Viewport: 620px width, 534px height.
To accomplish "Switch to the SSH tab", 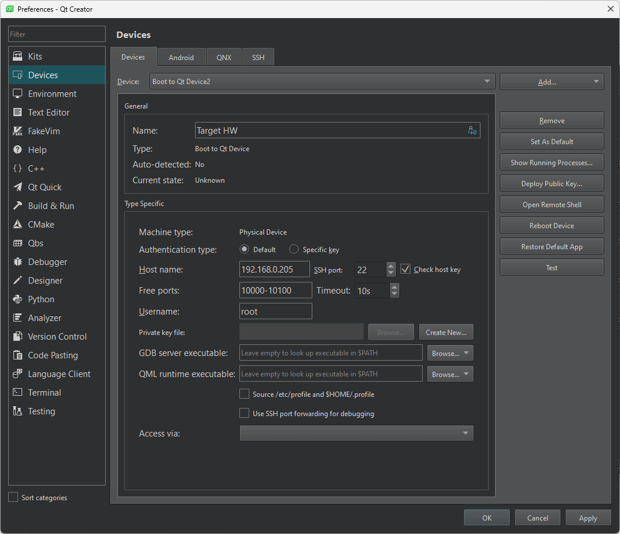I will (258, 57).
